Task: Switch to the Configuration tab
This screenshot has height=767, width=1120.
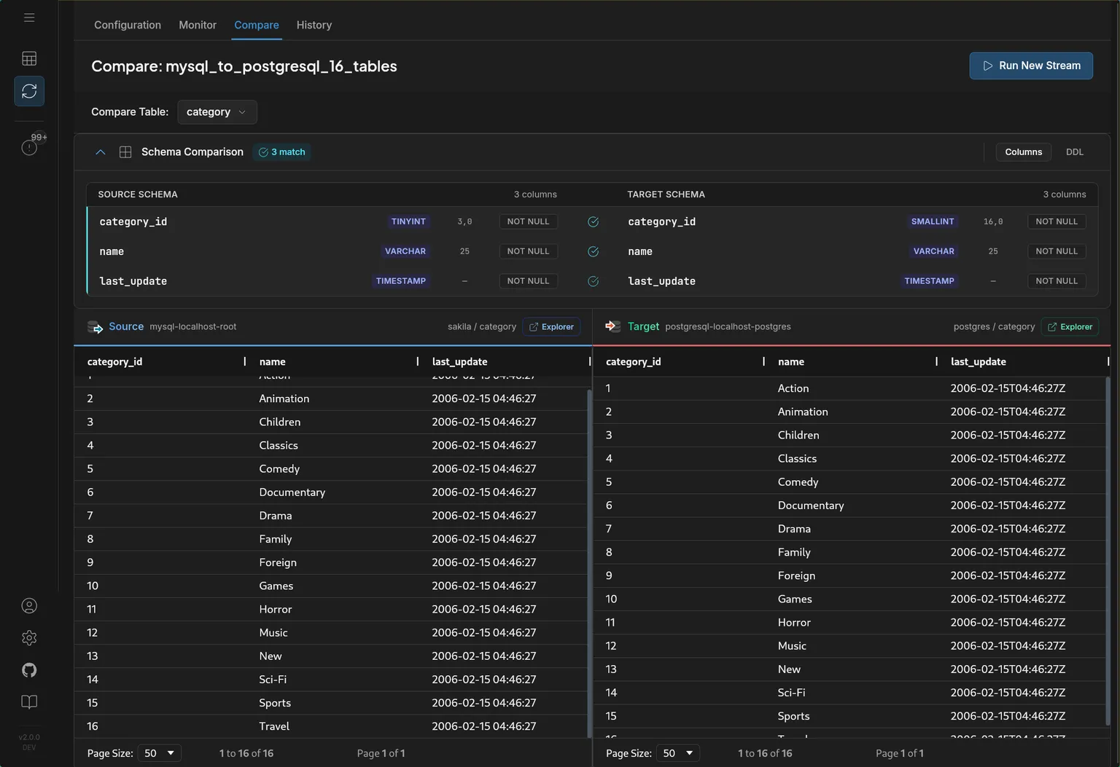Action: 128,25
